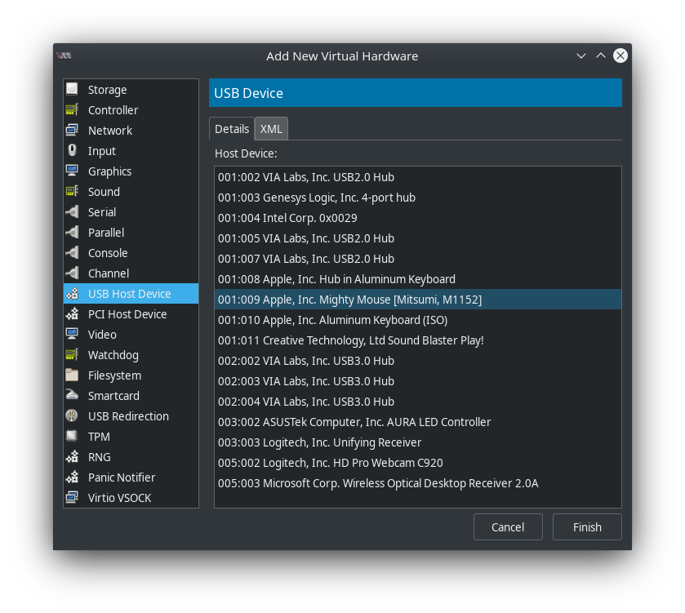Select the RNG icon

point(72,457)
